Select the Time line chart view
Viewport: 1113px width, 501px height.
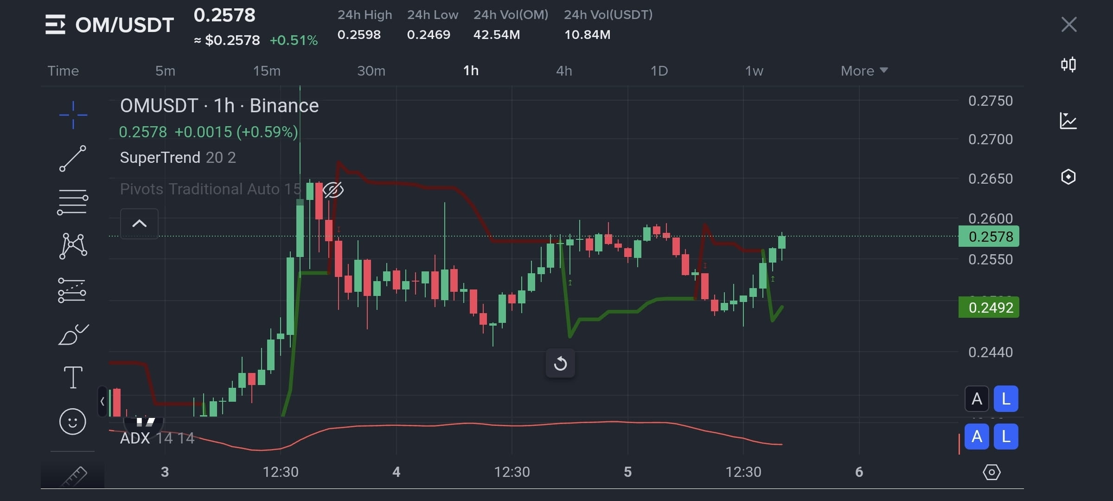(63, 71)
